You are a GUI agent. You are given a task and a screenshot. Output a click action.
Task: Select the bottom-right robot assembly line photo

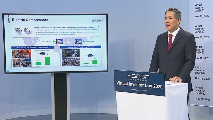click(x=71, y=62)
